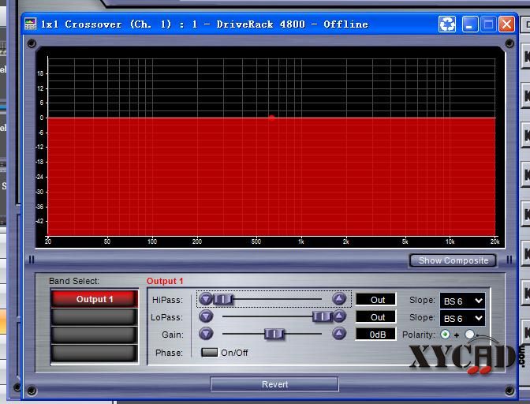Click the Show Composite button
Image resolution: width=530 pixels, height=404 pixels.
(x=453, y=260)
